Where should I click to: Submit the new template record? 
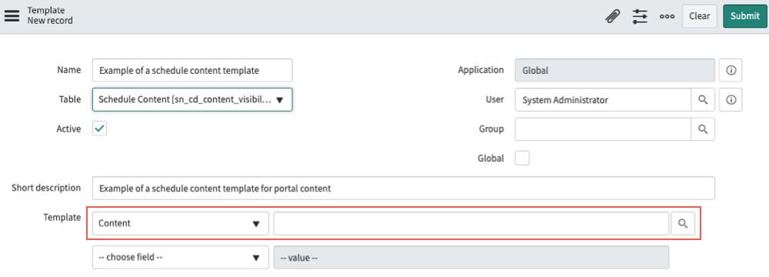[745, 16]
